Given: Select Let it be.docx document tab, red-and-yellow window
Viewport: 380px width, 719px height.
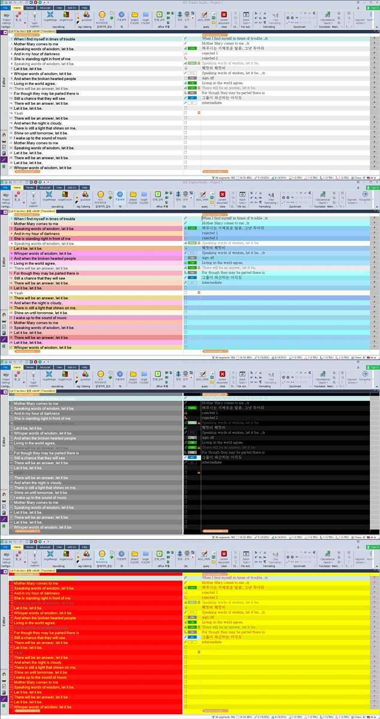Looking at the screenshot, I should tap(32, 570).
